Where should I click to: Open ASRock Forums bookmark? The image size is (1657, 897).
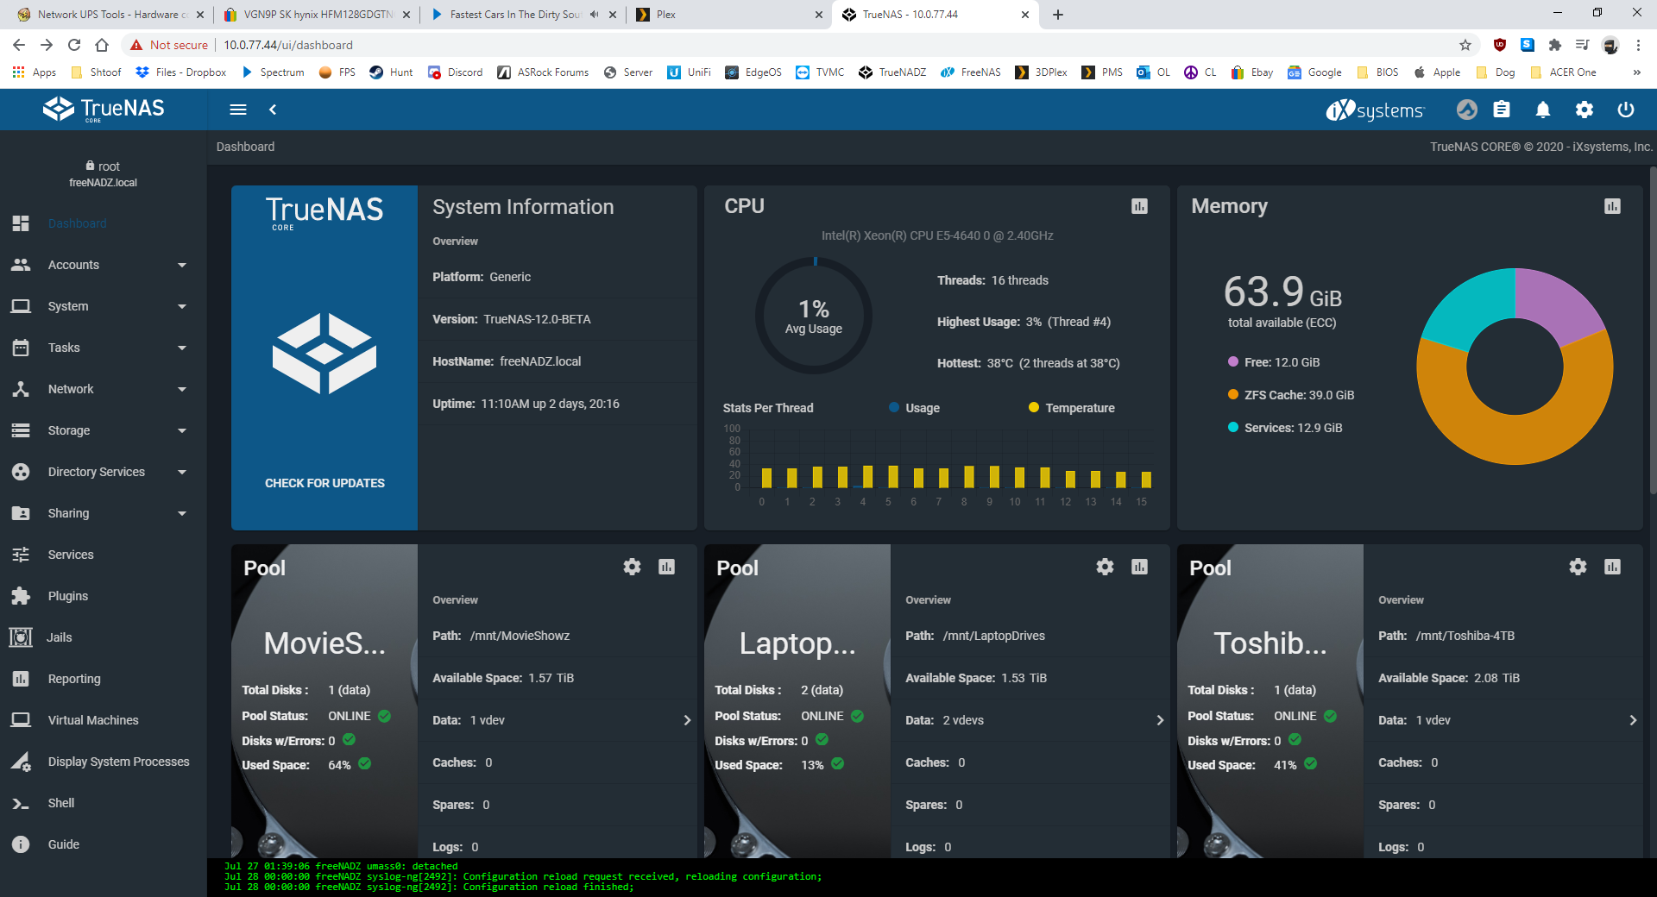click(543, 72)
